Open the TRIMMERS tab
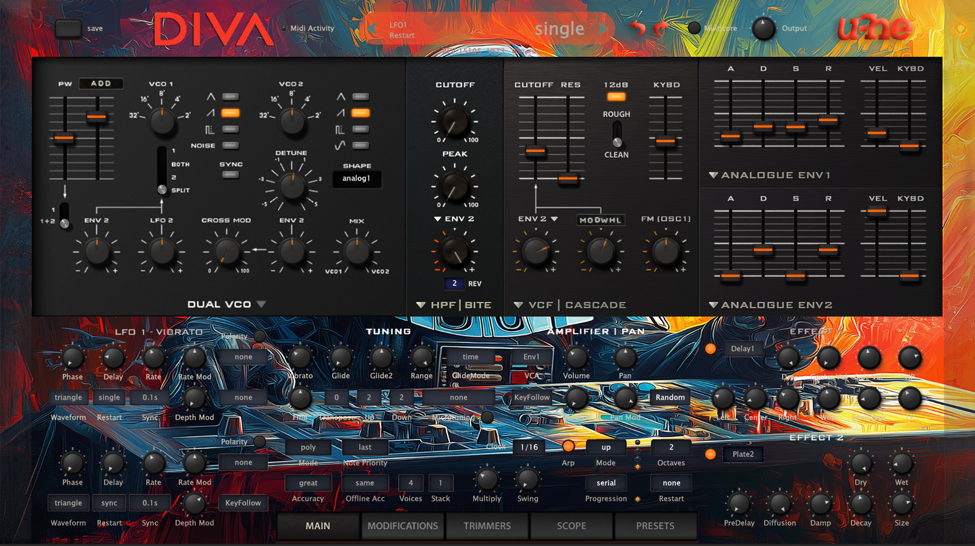The image size is (975, 546). (x=487, y=526)
